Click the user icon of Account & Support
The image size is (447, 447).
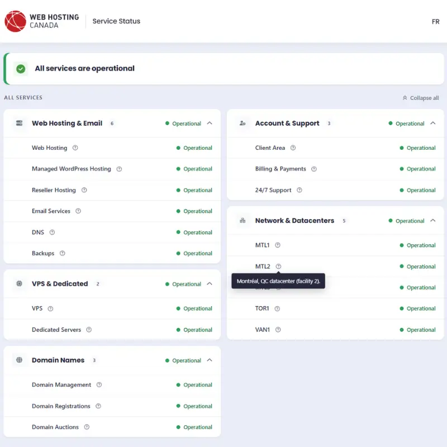click(242, 123)
